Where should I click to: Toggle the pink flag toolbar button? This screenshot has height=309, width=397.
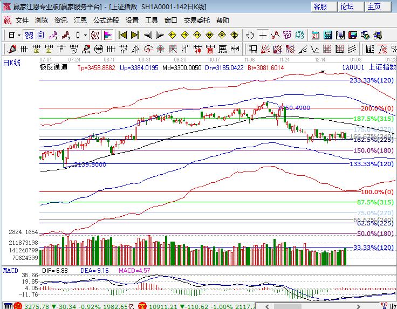(x=108, y=35)
